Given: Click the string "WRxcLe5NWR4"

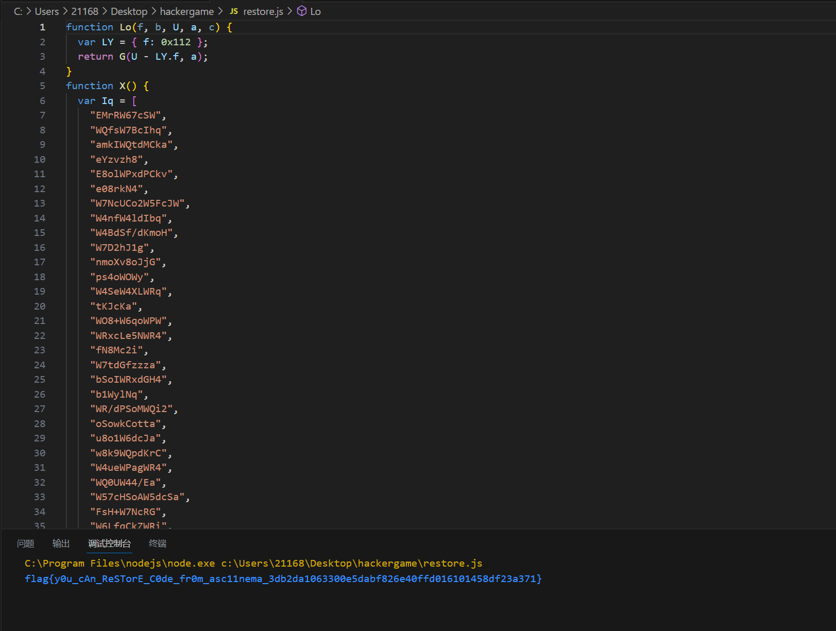Looking at the screenshot, I should coord(128,336).
